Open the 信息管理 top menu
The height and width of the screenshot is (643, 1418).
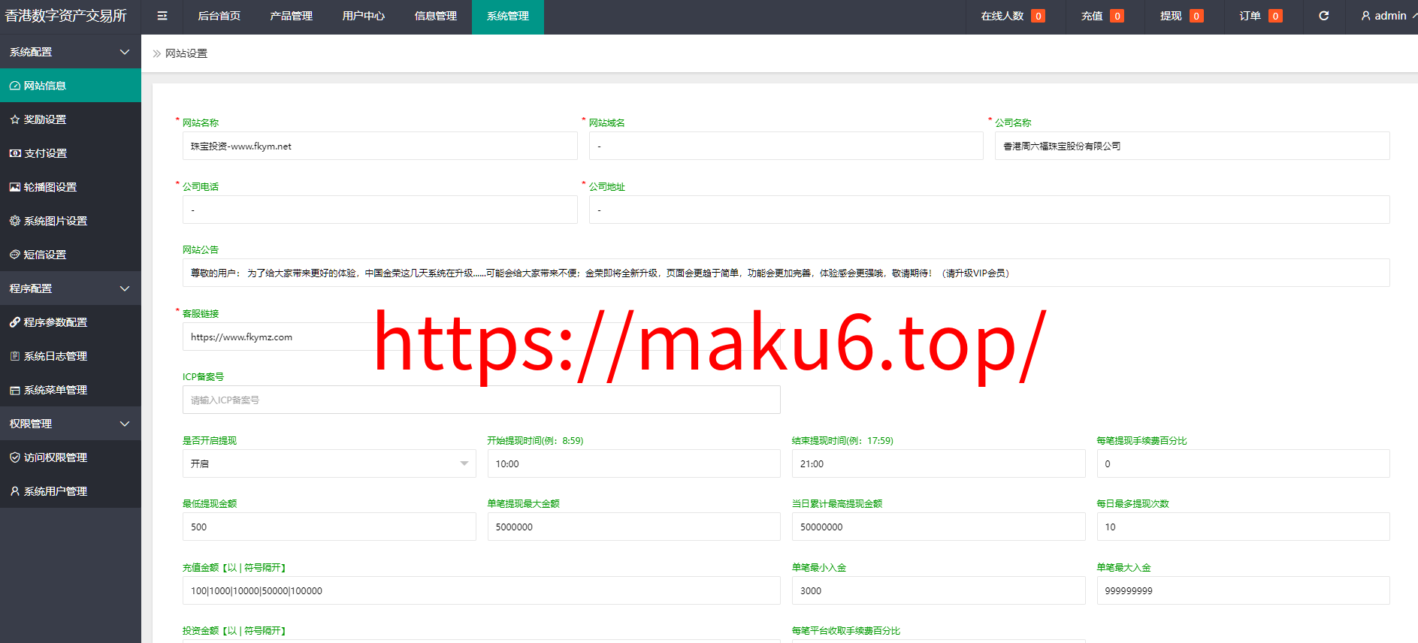click(436, 16)
